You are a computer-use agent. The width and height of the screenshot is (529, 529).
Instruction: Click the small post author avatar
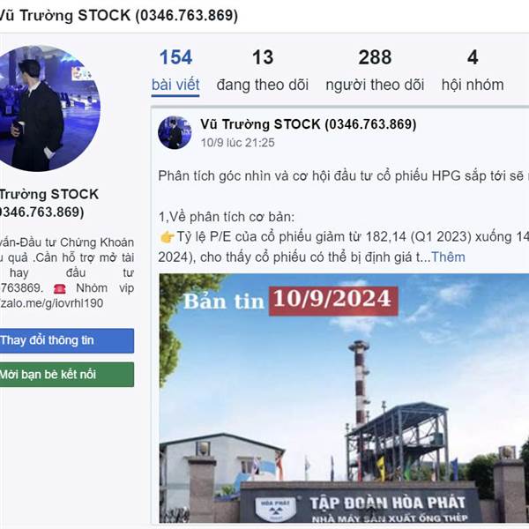pyautogui.click(x=175, y=132)
